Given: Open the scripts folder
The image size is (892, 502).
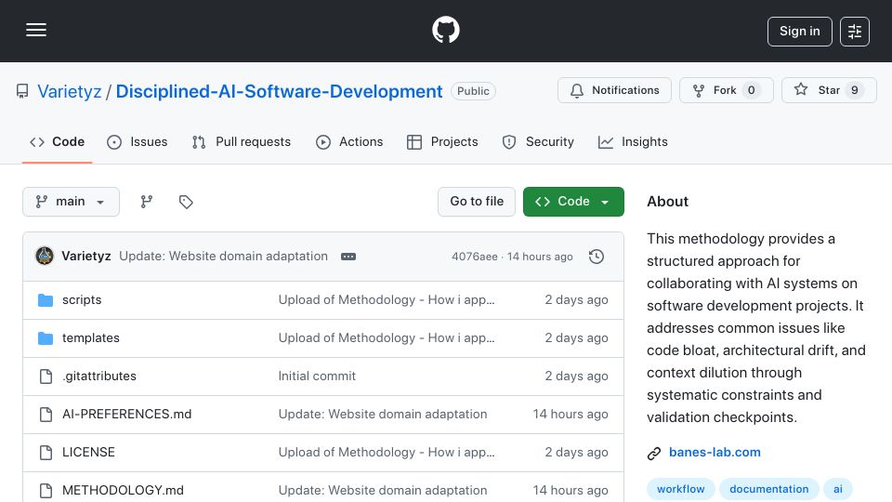Looking at the screenshot, I should (x=82, y=300).
